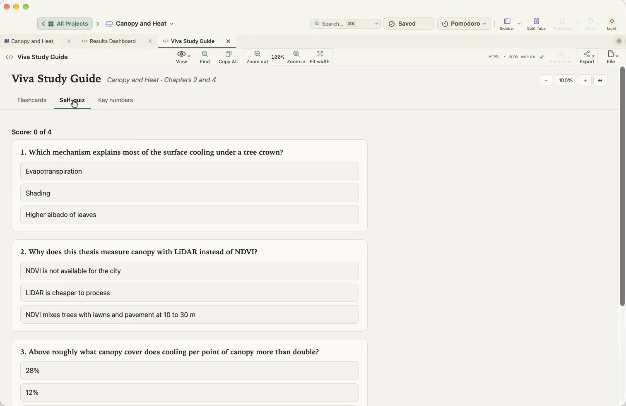This screenshot has height=406, width=626.
Task: Click the preview minus zoom button
Action: [546, 81]
